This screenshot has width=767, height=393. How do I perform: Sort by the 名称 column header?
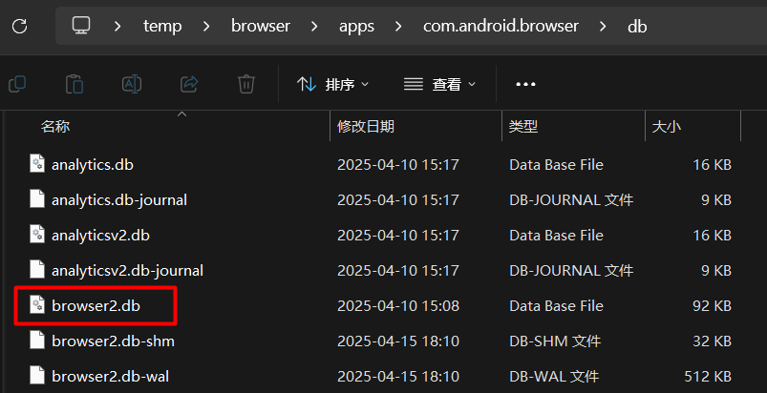54,127
